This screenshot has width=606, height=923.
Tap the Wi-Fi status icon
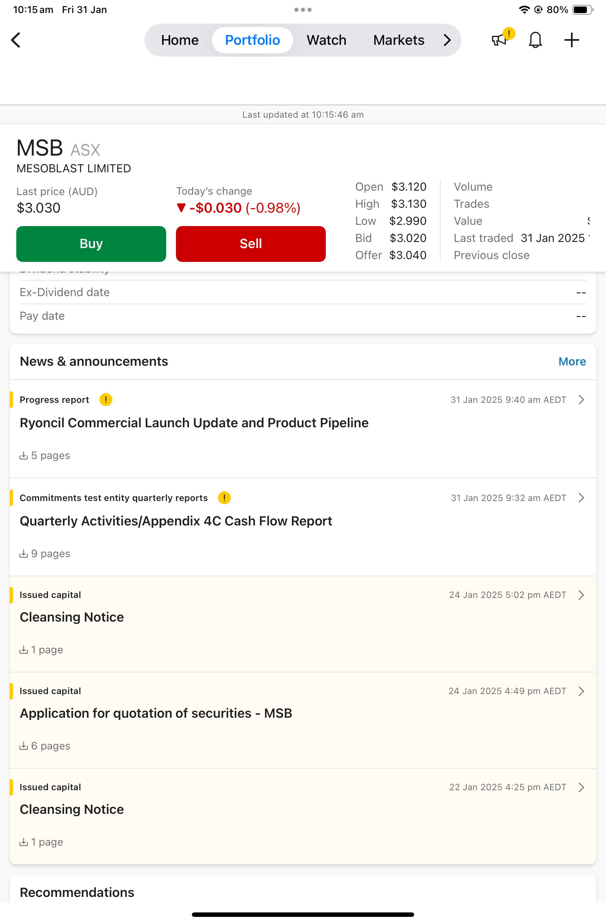point(524,10)
